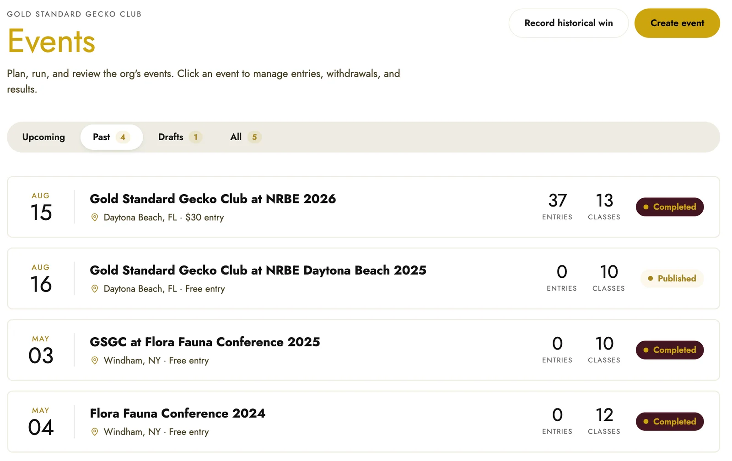The width and height of the screenshot is (732, 461).
Task: Click location pin icon for NRBE 2026 event
Action: click(x=95, y=217)
